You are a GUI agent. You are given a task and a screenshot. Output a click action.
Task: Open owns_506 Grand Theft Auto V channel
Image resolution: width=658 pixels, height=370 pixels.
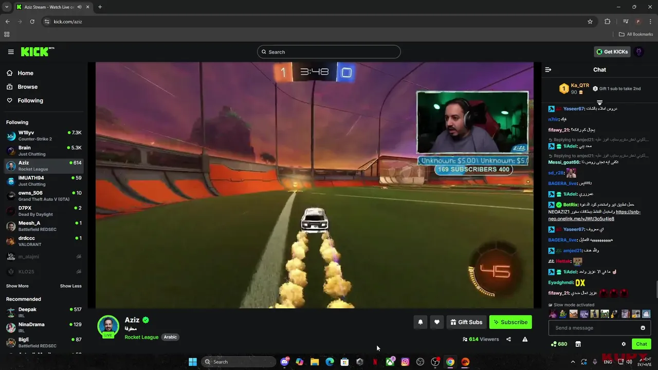[44, 196]
